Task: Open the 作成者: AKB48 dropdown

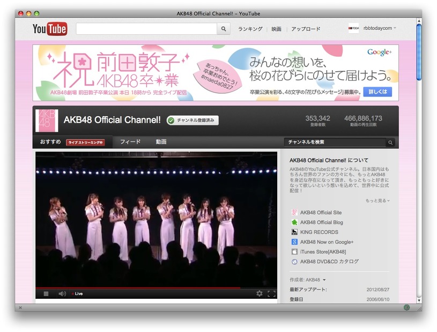Action: 307,280
